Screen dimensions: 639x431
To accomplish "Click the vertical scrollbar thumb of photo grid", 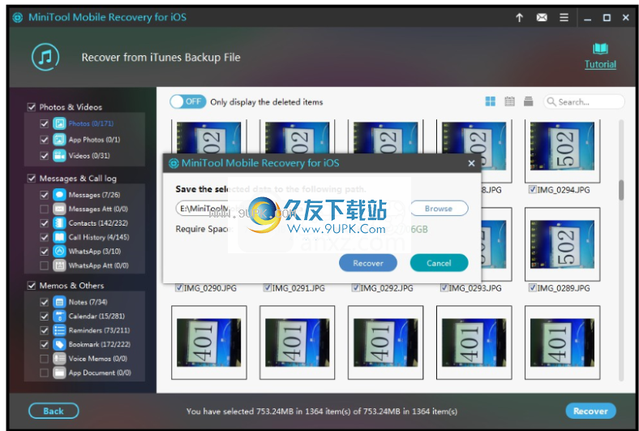I will point(621,190).
